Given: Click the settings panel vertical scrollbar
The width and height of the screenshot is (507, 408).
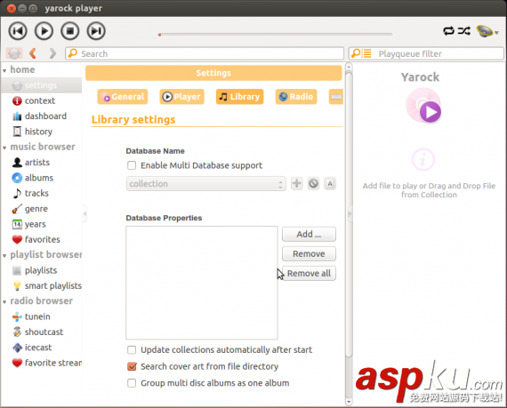Looking at the screenshot, I should point(349,215).
